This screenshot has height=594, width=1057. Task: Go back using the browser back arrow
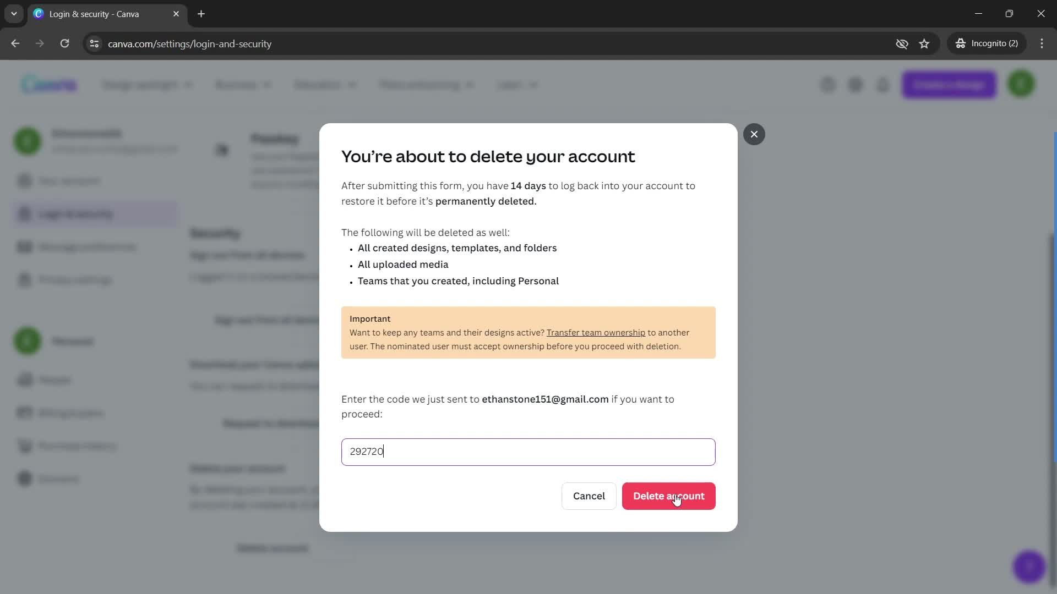15,43
